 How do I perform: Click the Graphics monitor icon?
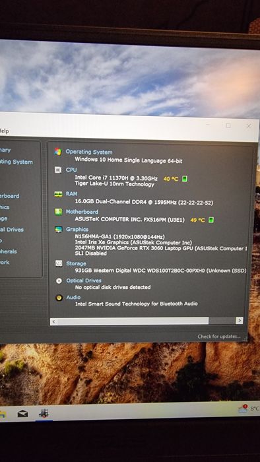point(59,230)
